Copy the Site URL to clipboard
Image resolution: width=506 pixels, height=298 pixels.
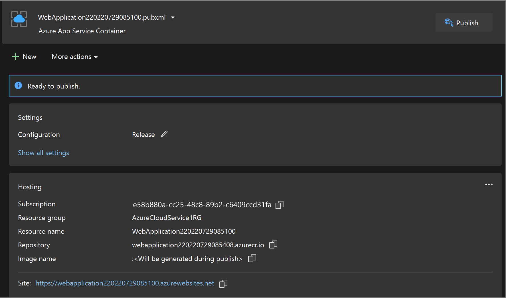(x=223, y=283)
